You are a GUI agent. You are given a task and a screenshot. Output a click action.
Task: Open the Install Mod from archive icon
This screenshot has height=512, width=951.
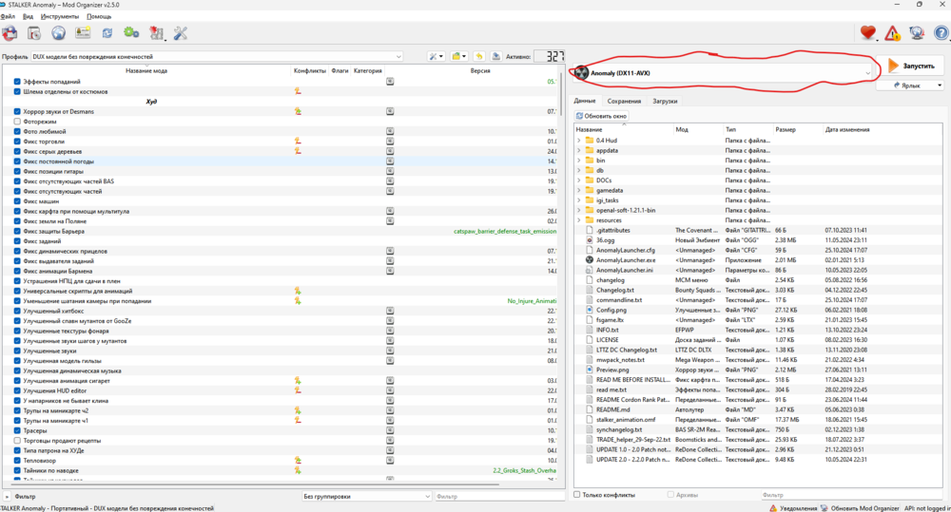tap(34, 33)
